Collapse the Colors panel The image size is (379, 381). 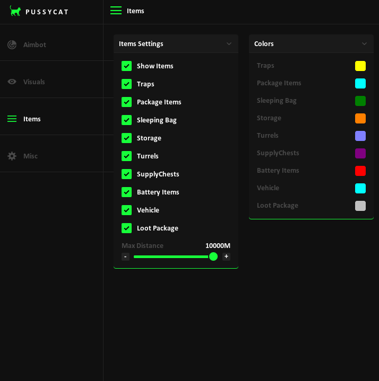364,43
